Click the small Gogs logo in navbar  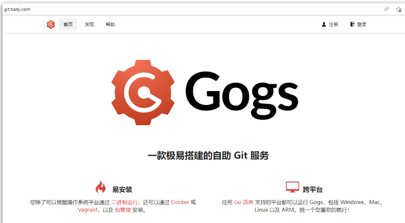[51, 24]
